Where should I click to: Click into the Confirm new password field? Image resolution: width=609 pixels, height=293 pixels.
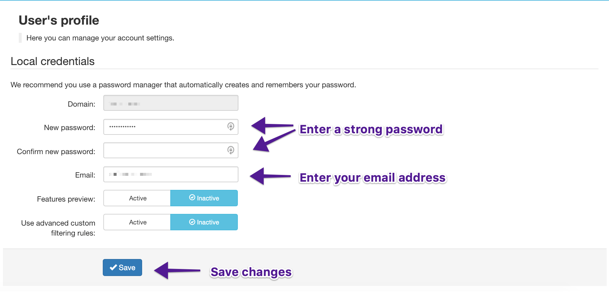click(x=164, y=151)
